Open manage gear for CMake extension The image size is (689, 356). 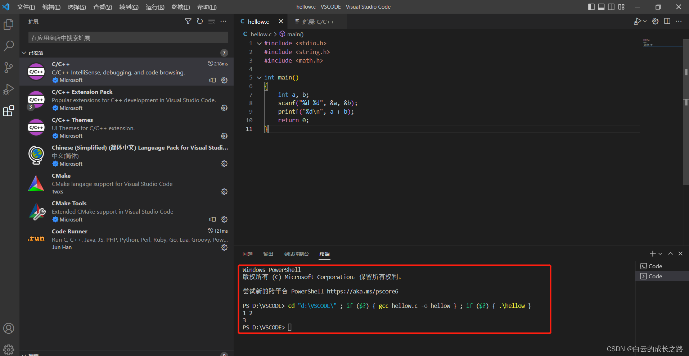(224, 192)
